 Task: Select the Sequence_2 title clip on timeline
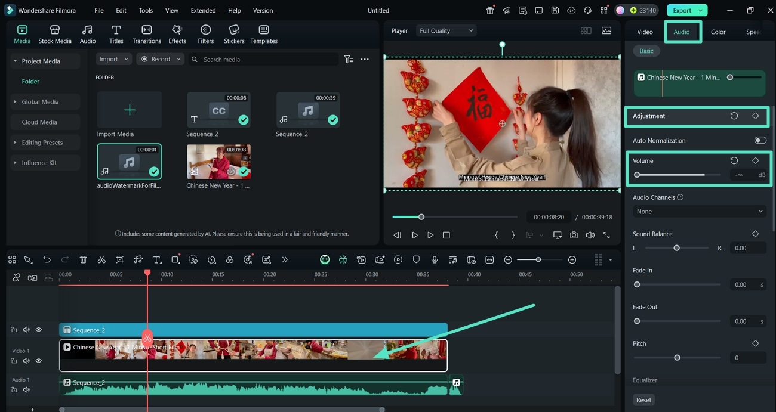coord(253,330)
